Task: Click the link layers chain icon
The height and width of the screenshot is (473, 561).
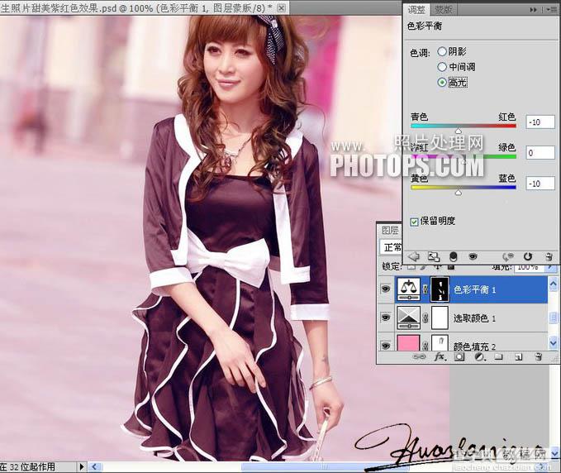Action: point(419,356)
